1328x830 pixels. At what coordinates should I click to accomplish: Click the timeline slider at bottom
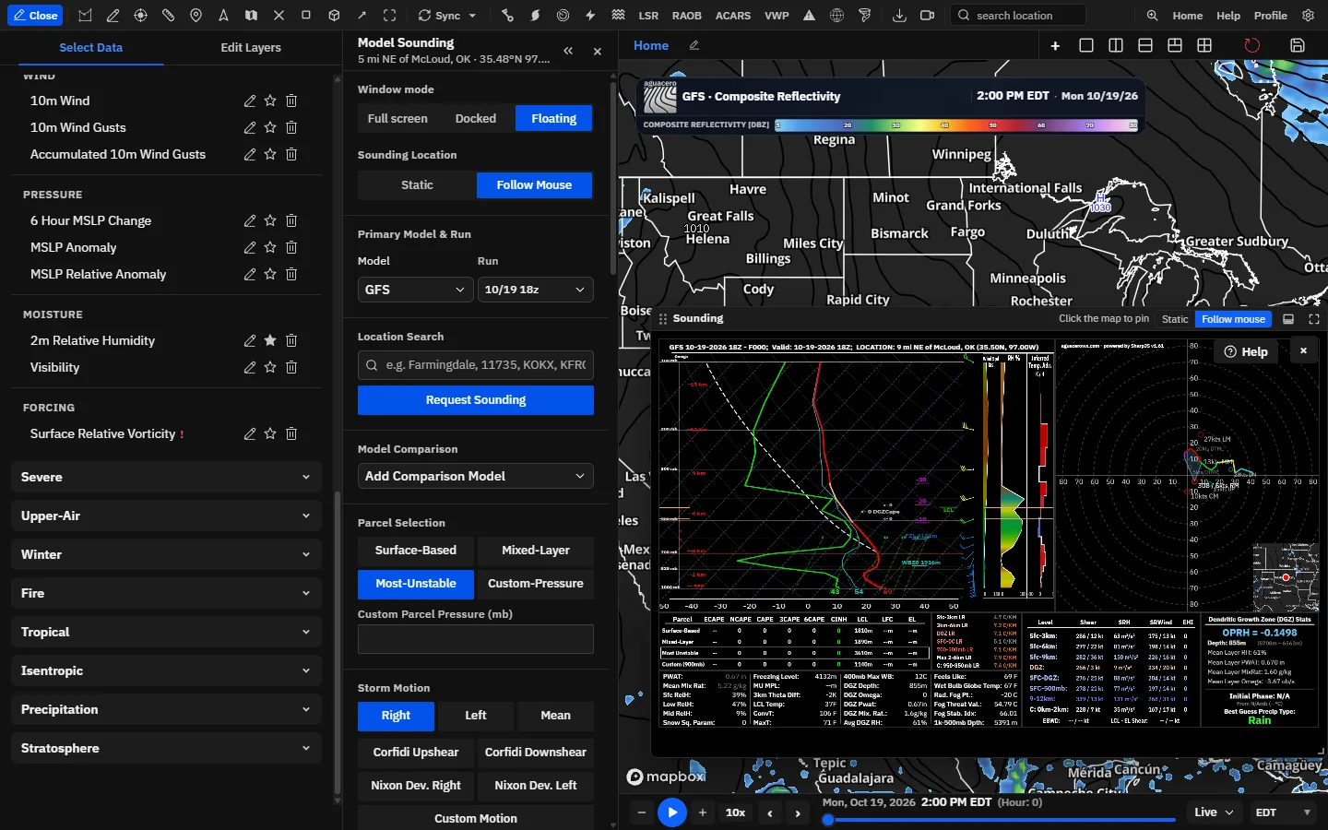[x=1002, y=819]
